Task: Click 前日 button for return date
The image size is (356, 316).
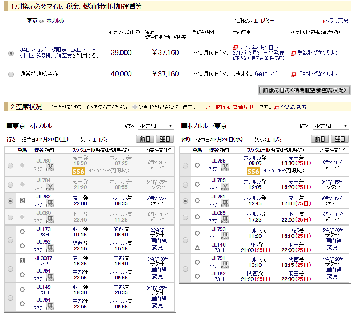Action: point(320,139)
